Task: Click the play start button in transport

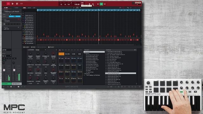Action: [x=105, y=4]
